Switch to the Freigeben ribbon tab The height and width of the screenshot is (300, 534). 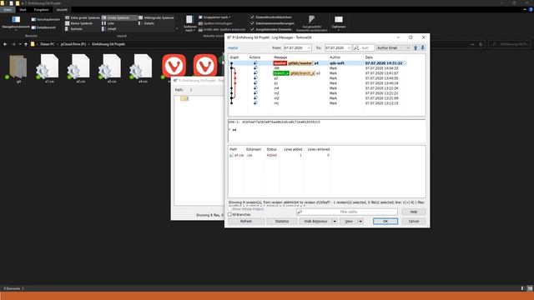41,9
